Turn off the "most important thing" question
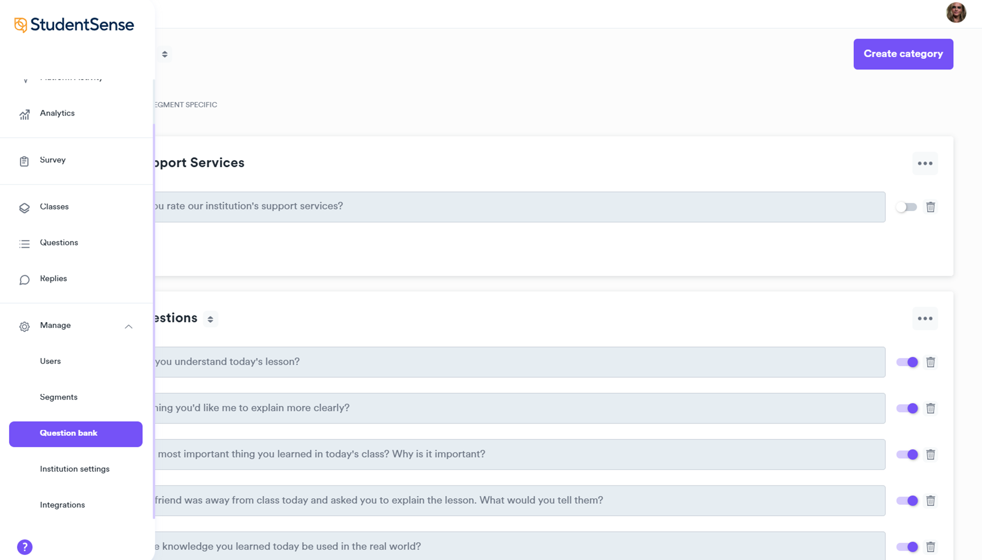The height and width of the screenshot is (560, 982). click(x=907, y=454)
